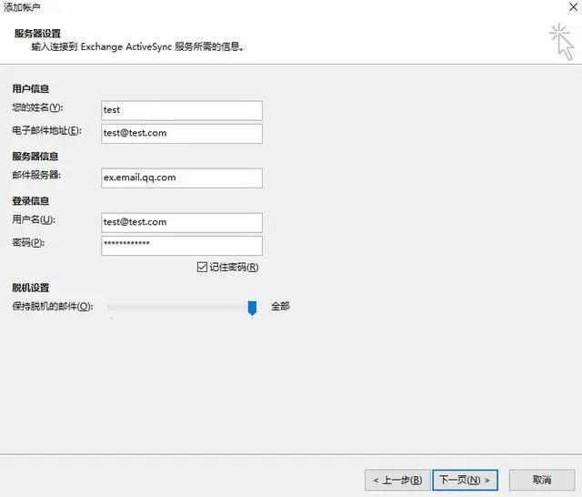Click the 用户信息 section heading

click(x=30, y=89)
